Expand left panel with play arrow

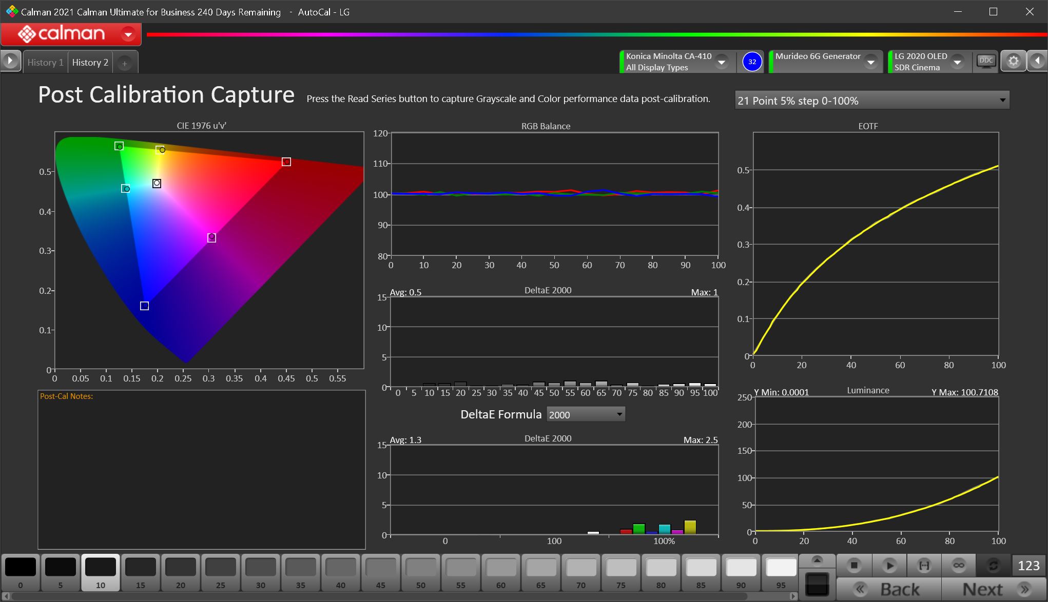coord(10,61)
